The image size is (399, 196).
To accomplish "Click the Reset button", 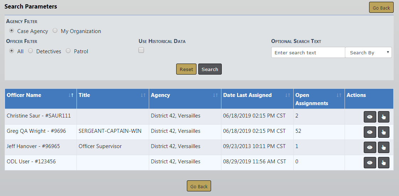I will tap(186, 69).
